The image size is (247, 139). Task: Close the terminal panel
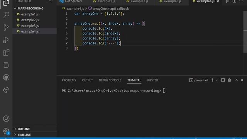tap(242, 80)
